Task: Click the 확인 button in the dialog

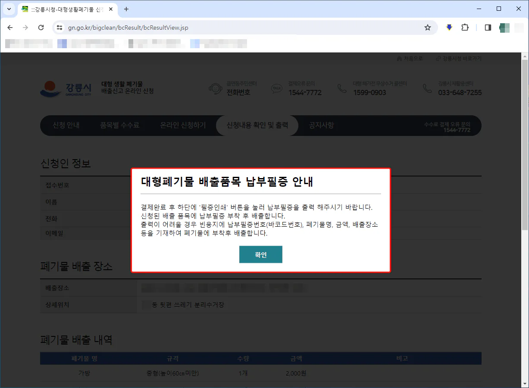Action: (x=260, y=255)
